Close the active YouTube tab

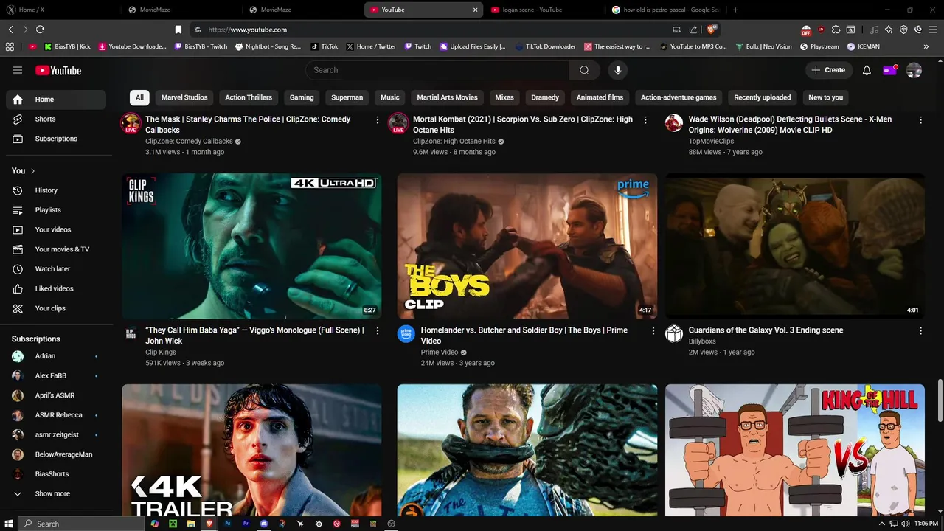476,10
